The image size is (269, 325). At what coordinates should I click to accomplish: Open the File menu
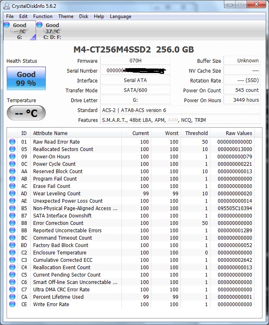[10, 16]
